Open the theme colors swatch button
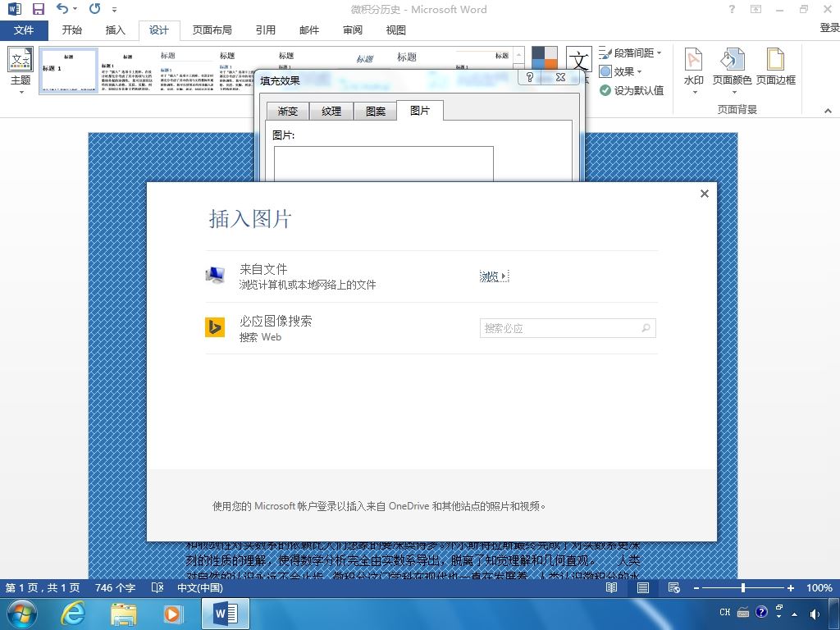This screenshot has height=630, width=840. point(545,59)
